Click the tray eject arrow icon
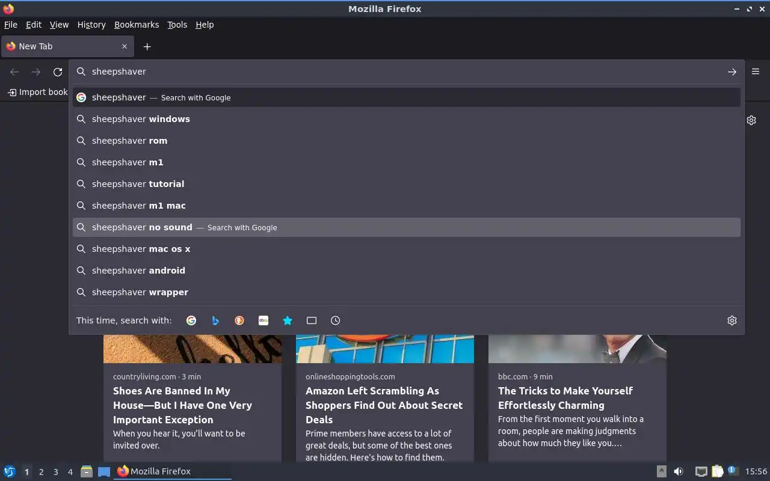 click(x=661, y=471)
